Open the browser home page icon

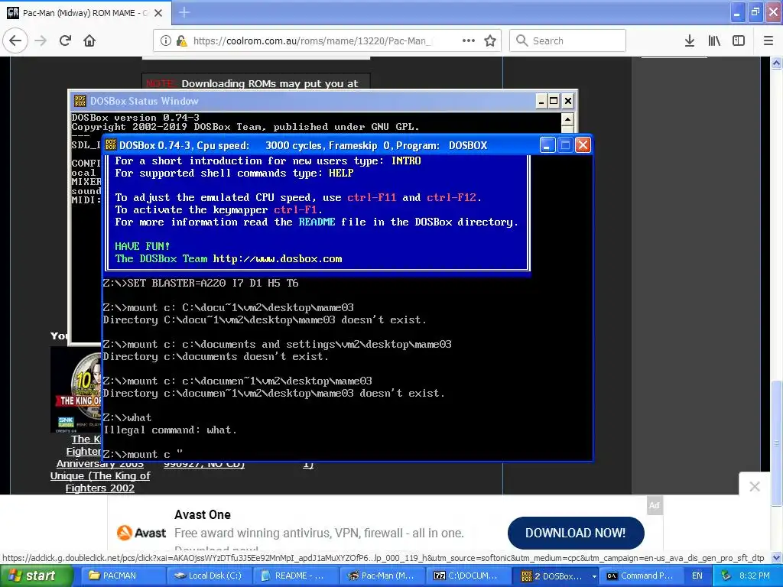pyautogui.click(x=89, y=41)
